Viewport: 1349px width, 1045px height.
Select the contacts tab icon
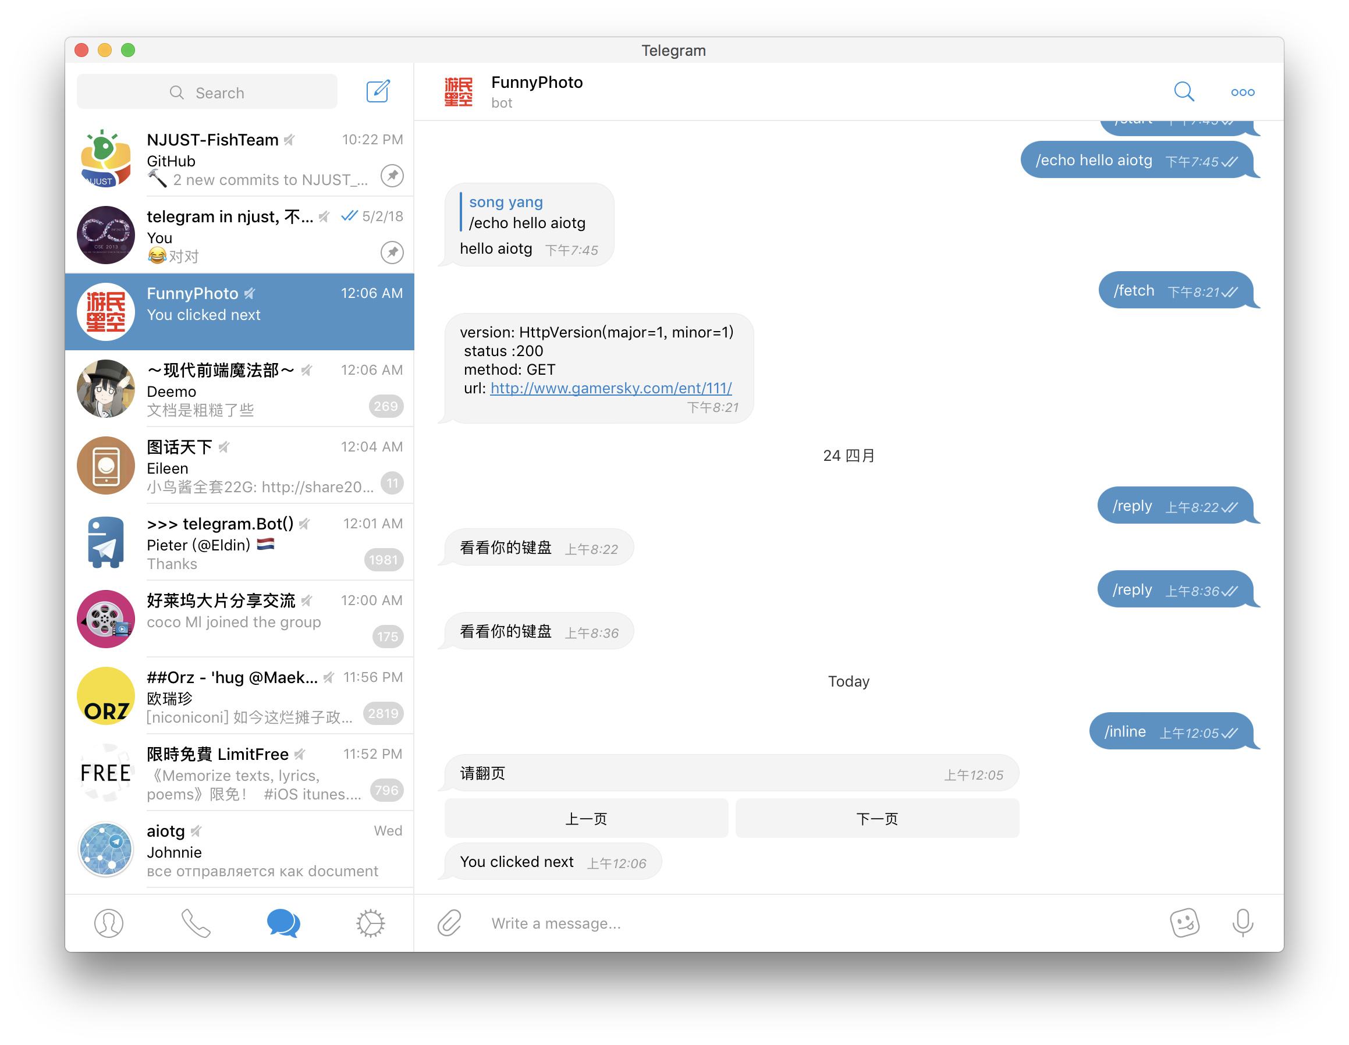(108, 921)
